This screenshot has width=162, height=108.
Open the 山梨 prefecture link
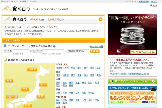pyautogui.click(x=90, y=83)
